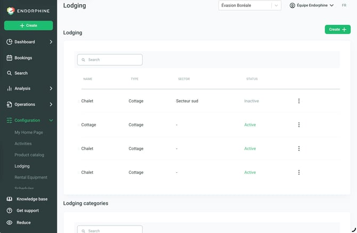This screenshot has height=233, width=357.
Task: Sort by NAME column header
Action: tap(88, 79)
